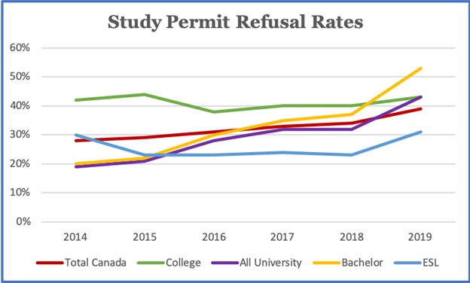This screenshot has height=283, width=470.
Task: Click the 2016 x-axis label
Action: click(214, 237)
